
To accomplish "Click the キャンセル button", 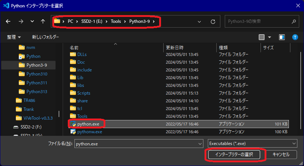I will pyautogui.click(x=281, y=155).
